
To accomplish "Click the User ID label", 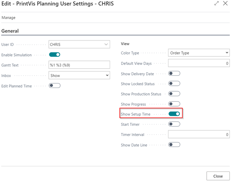I will (7, 45).
